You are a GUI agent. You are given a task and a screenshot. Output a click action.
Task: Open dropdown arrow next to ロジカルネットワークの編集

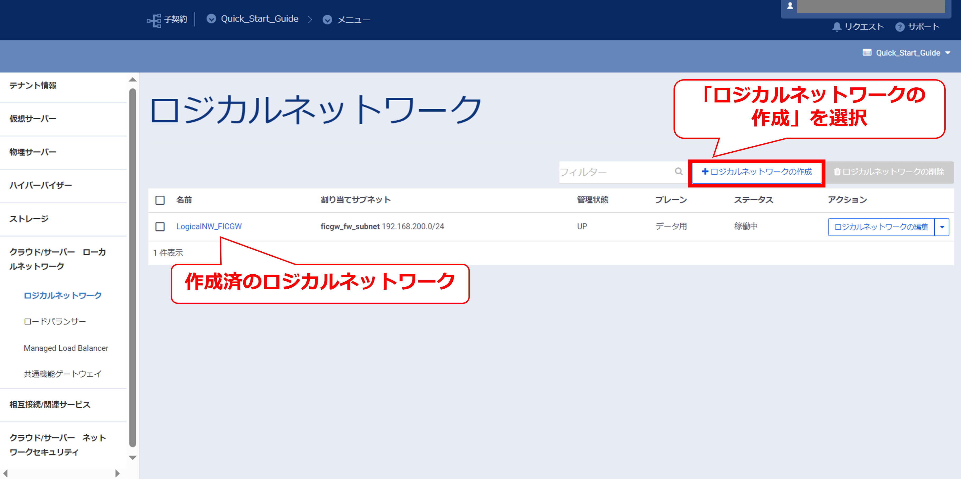[x=942, y=227]
